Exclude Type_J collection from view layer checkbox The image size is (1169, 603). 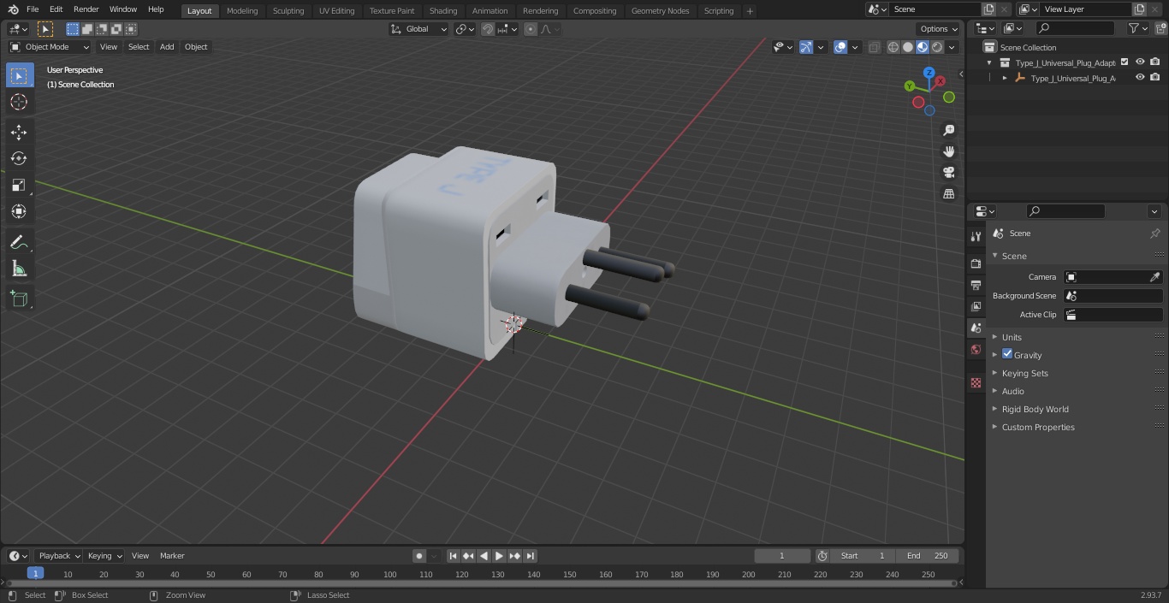coord(1124,62)
